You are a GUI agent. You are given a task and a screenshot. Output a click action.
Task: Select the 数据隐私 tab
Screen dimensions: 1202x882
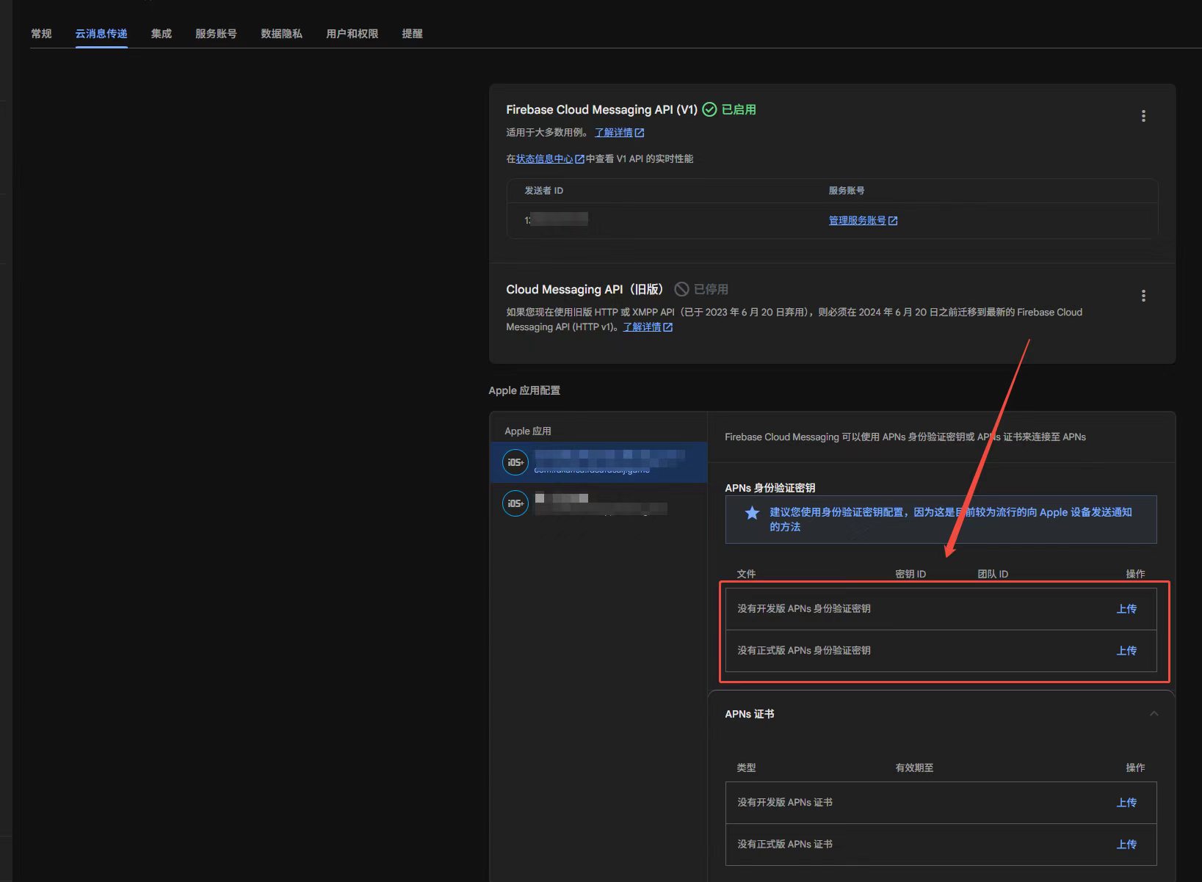[x=281, y=34]
